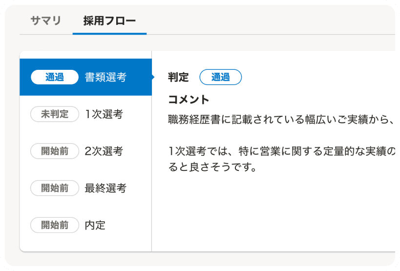Click the 開始前 badge next to 最終選考
Viewport: 400px width, 271px height.
pyautogui.click(x=55, y=188)
